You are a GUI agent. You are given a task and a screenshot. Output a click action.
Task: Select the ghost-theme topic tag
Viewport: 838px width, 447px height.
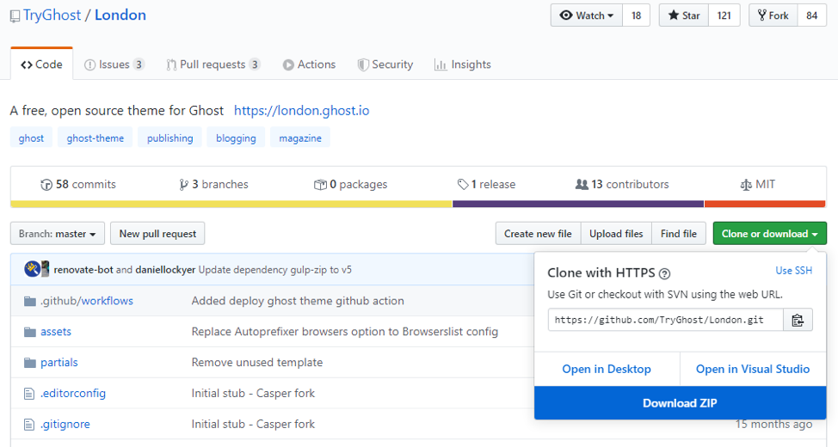(x=96, y=138)
